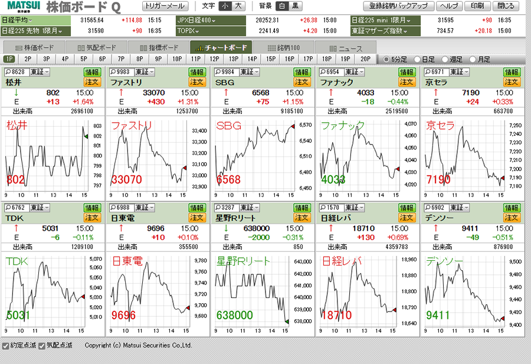This screenshot has height=364, width=531.
Task: Open 情報 for ファストリ
Action: 196,72
